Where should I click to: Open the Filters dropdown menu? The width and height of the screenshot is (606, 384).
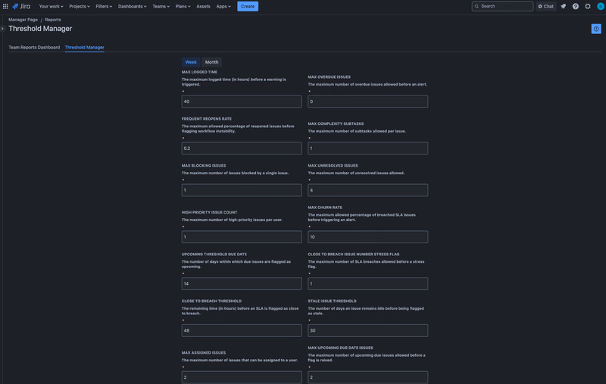tap(104, 6)
